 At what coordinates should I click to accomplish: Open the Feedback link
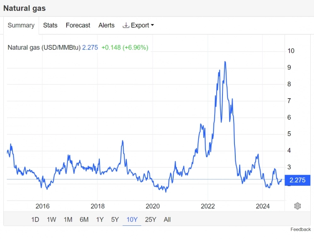point(301,230)
